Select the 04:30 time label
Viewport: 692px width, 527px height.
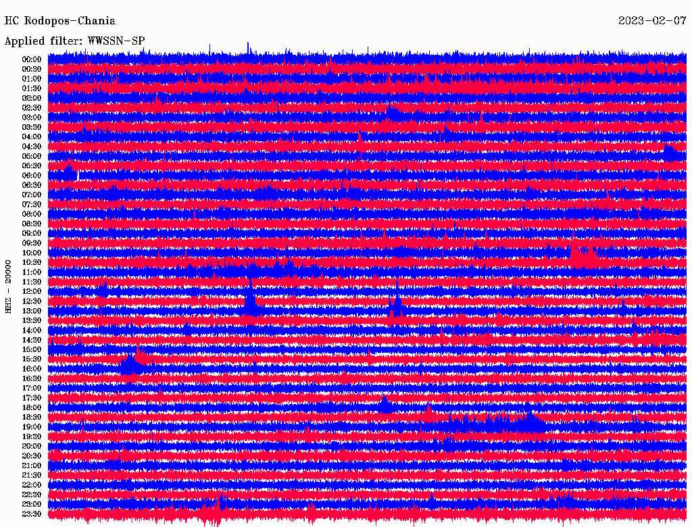coord(32,147)
